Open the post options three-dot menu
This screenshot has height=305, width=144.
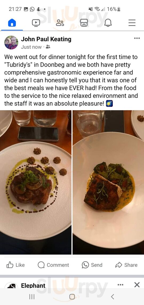(x=137, y=38)
